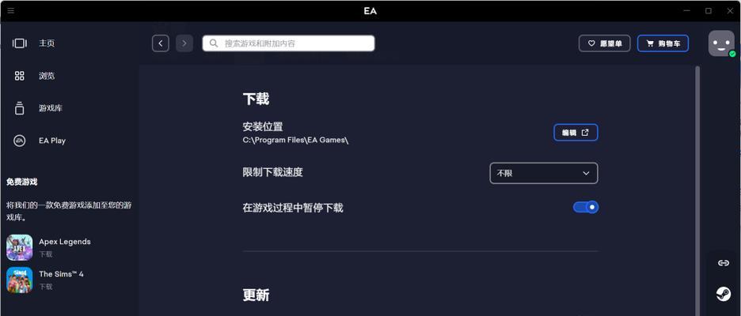Go to 主页 in sidebar

[x=47, y=43]
